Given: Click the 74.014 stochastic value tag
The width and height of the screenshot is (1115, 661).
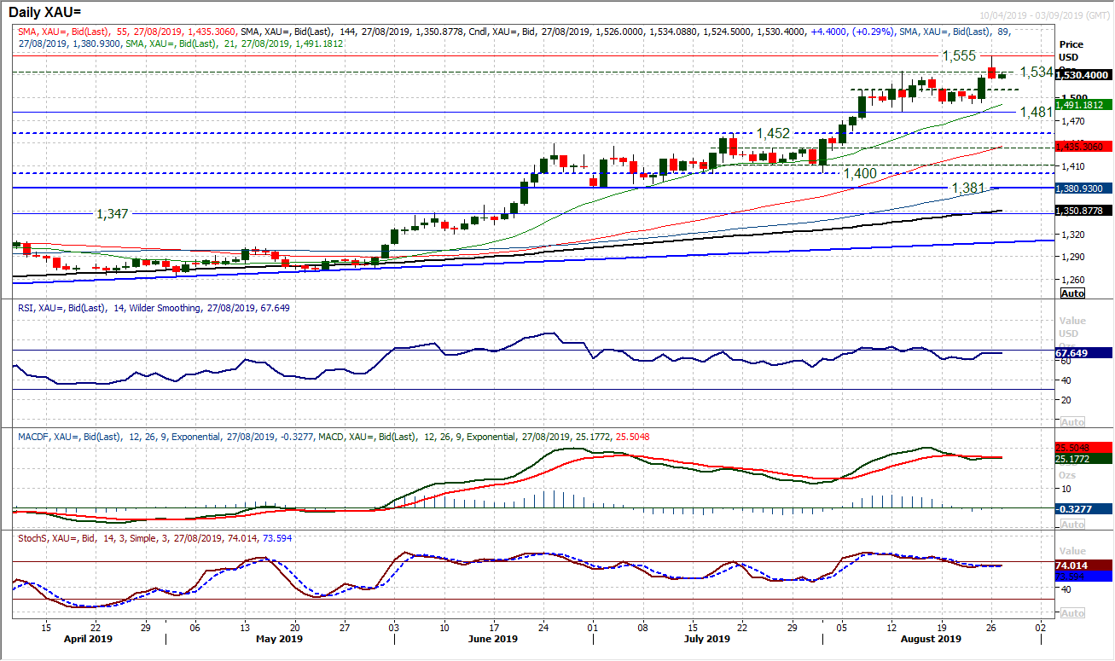Looking at the screenshot, I should point(1083,565).
